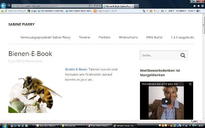
Task: Click the SABINE PIARRY site title
Action: point(21,24)
